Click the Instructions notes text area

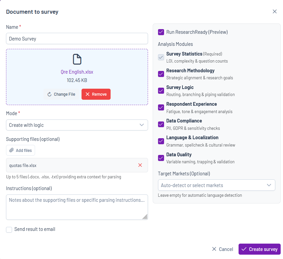77,207
